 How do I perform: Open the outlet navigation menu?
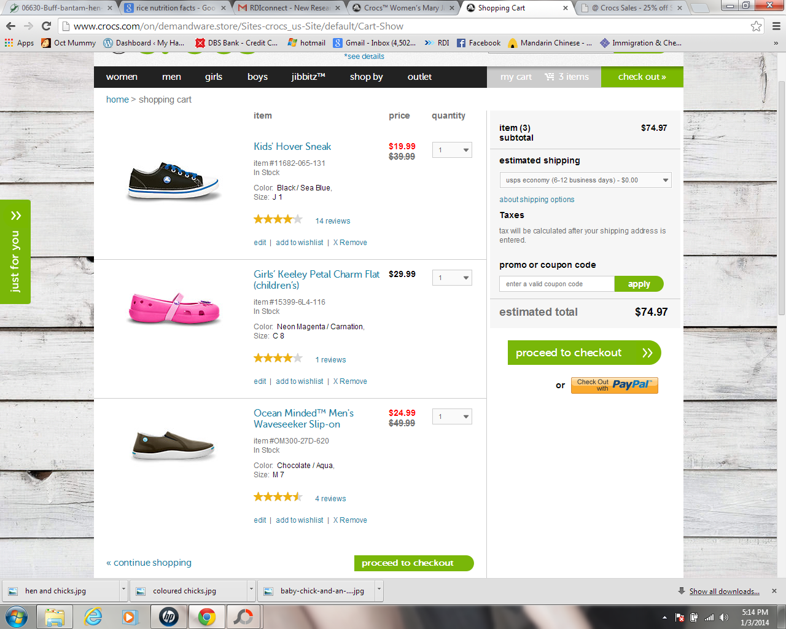(x=419, y=77)
